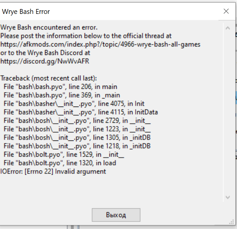The image size is (237, 229).
Task: Click the bolt.pyo line 1529 entry
Action: (x=64, y=154)
